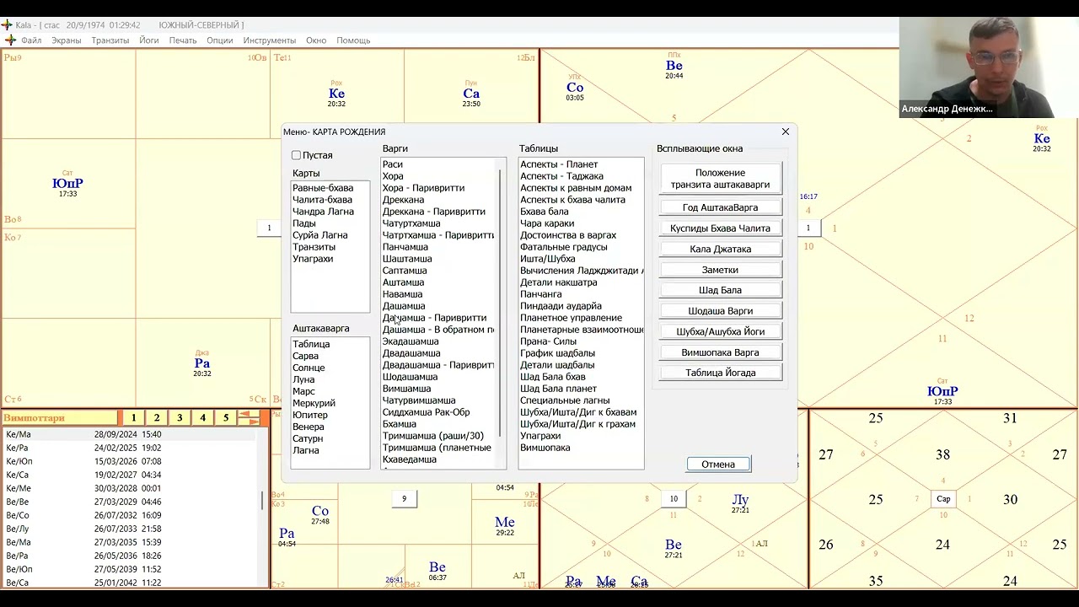
Task: Click the Вимшоттари dasha header label
Action: pos(59,417)
